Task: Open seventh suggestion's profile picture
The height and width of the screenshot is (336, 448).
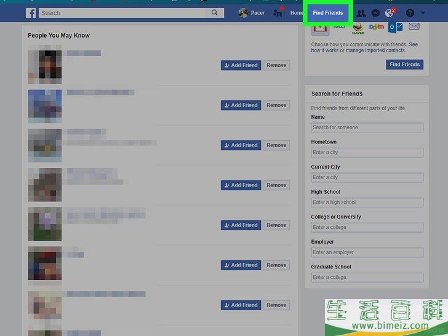Action: (x=44, y=305)
